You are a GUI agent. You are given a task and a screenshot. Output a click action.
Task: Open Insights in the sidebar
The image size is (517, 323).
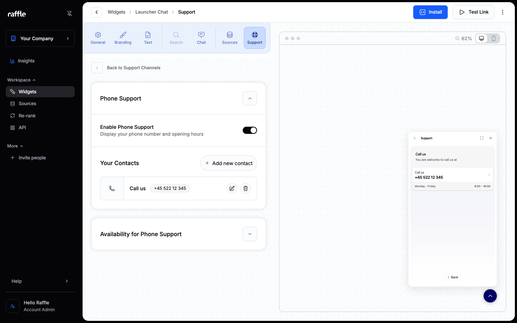[40, 61]
